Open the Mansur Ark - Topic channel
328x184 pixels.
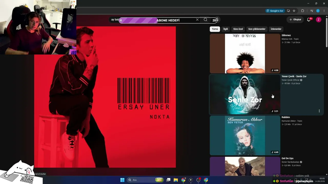[290, 39]
